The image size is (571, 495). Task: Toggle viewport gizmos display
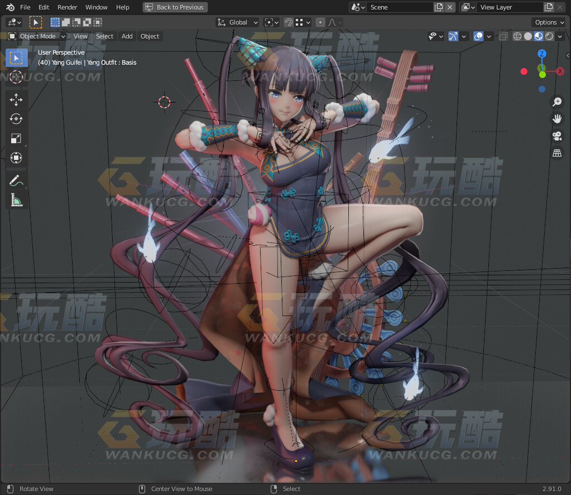point(453,36)
